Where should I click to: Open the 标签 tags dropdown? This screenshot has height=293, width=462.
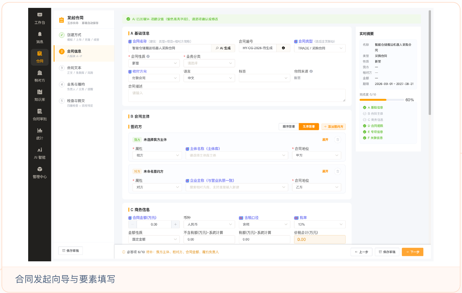[x=265, y=78]
